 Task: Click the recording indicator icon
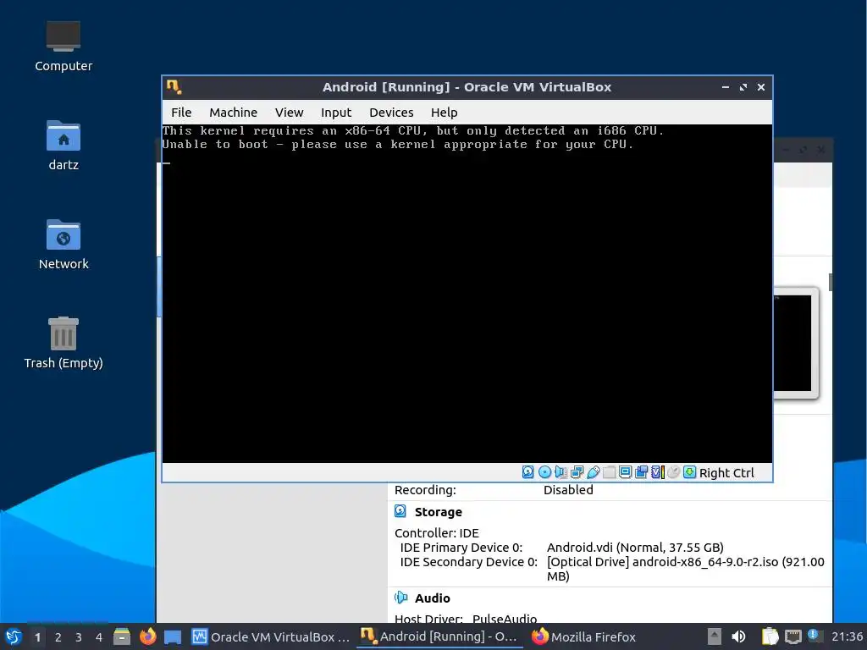click(x=642, y=472)
